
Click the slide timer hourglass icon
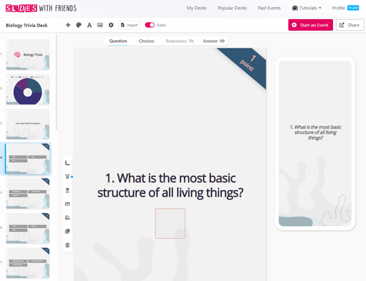coord(67,190)
